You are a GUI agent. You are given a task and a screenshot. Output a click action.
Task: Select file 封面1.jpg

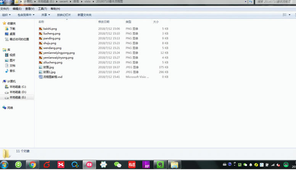(47, 72)
